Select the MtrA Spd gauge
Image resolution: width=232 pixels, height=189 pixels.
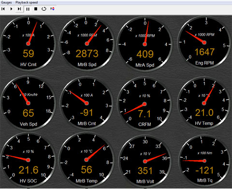pyautogui.click(x=145, y=44)
